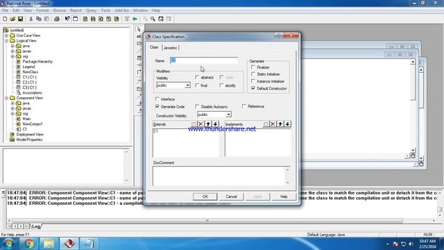Expand the javax package under Logical View
The image size is (444, 250).
pos(12,51)
